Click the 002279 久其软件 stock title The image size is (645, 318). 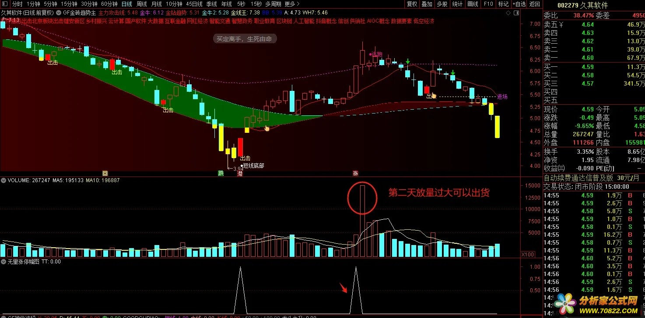(582, 5)
